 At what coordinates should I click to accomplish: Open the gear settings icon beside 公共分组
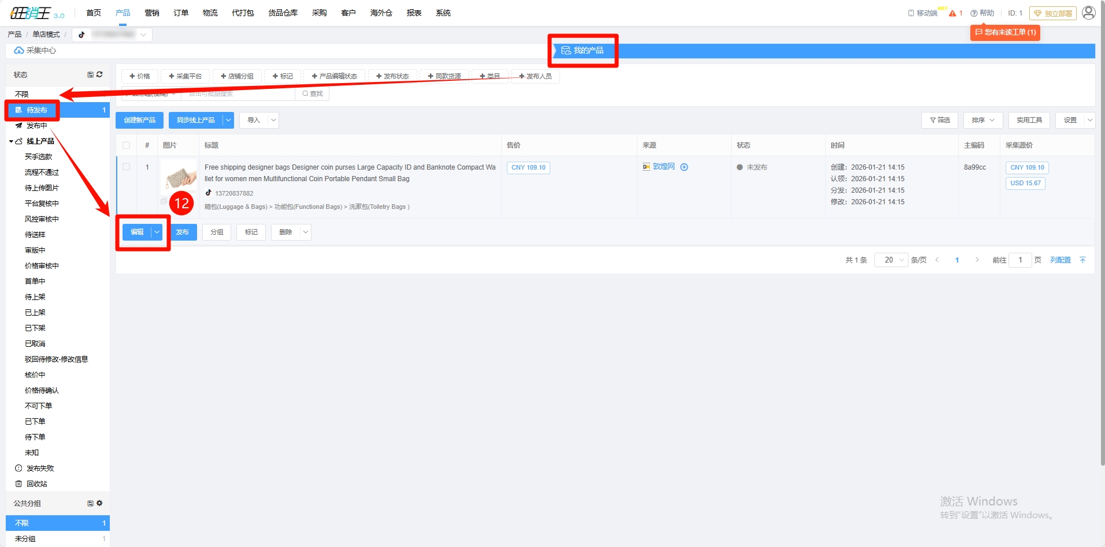(x=99, y=503)
